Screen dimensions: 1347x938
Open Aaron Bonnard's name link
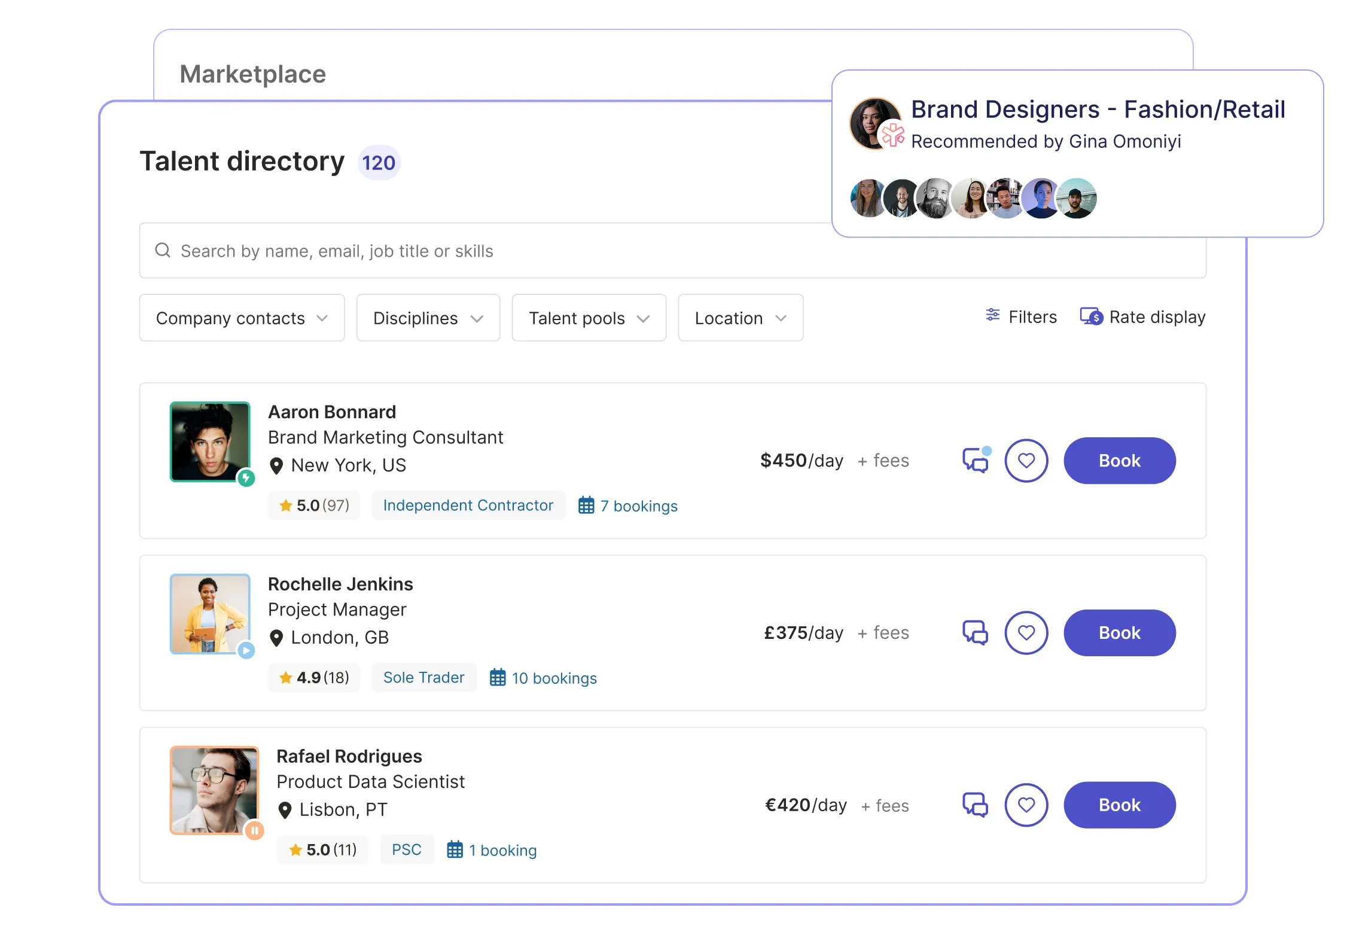332,412
